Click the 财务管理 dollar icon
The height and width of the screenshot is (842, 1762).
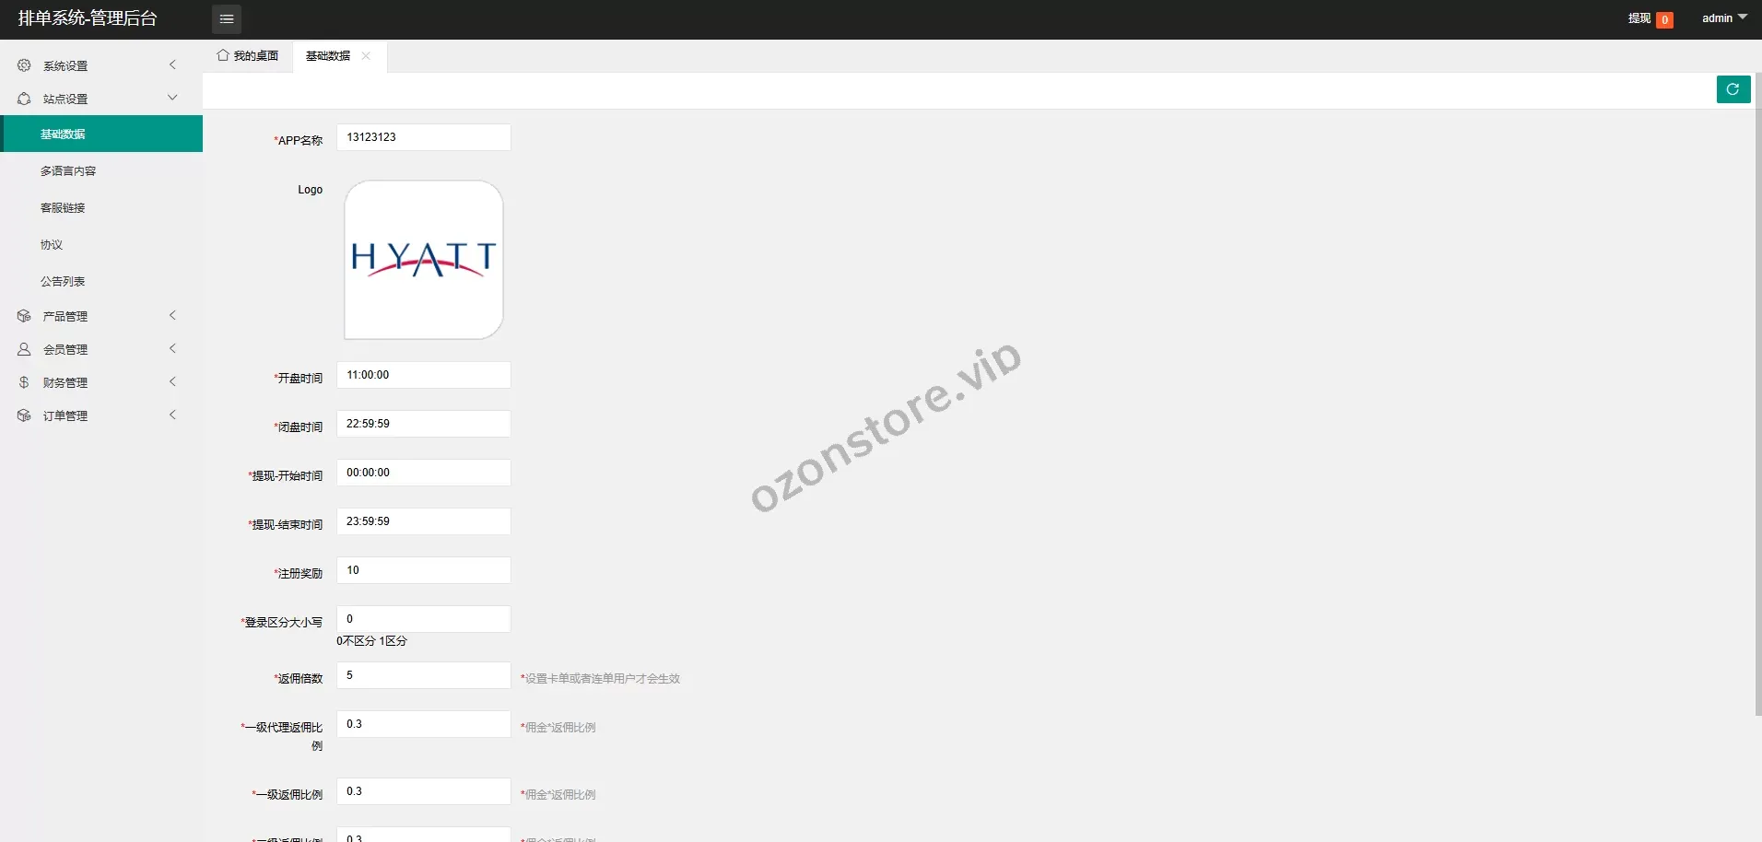pos(24,382)
